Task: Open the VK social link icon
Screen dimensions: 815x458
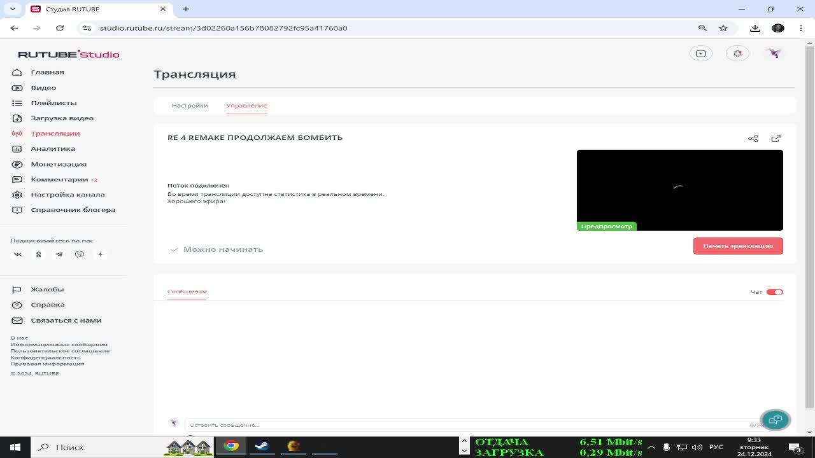Action: pyautogui.click(x=18, y=254)
